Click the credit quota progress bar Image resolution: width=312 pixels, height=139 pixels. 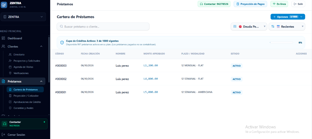[x=281, y=42]
